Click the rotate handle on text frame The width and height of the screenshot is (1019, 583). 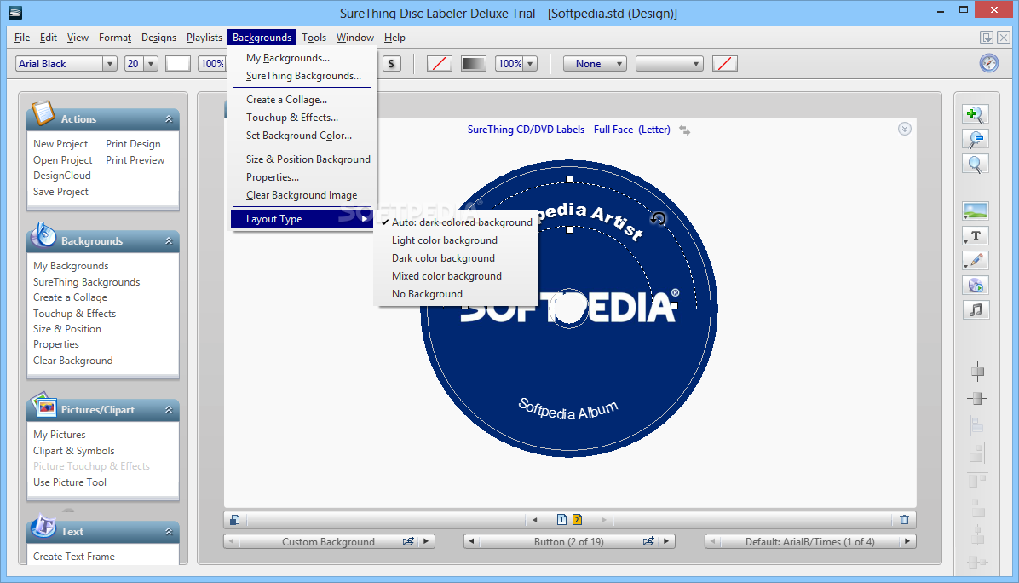pyautogui.click(x=659, y=218)
